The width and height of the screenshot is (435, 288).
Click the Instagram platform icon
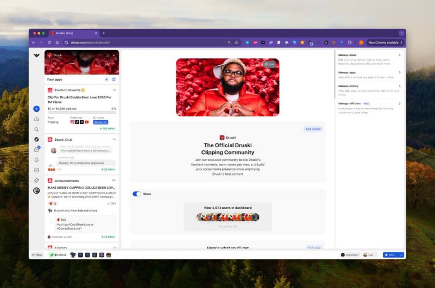72,122
